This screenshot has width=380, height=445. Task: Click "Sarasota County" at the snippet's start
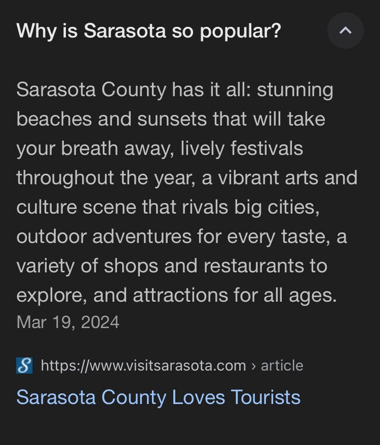91,90
